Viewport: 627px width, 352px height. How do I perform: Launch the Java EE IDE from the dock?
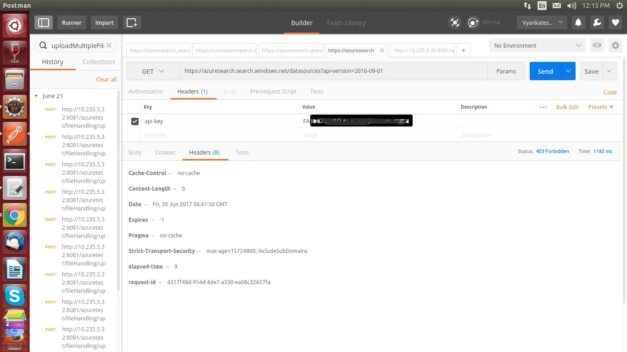(x=15, y=107)
